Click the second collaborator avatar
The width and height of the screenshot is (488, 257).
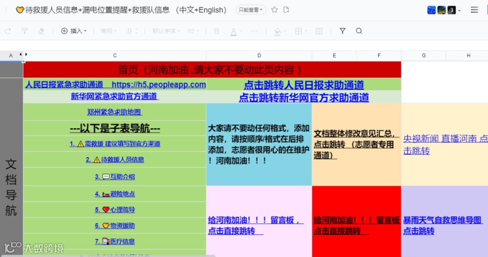click(x=441, y=10)
